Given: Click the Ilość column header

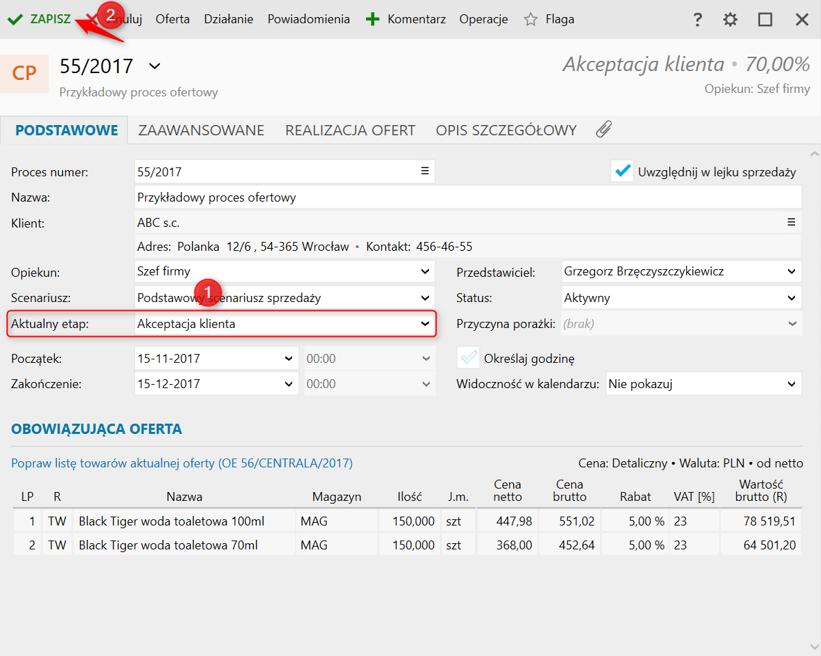Looking at the screenshot, I should click(x=410, y=497).
